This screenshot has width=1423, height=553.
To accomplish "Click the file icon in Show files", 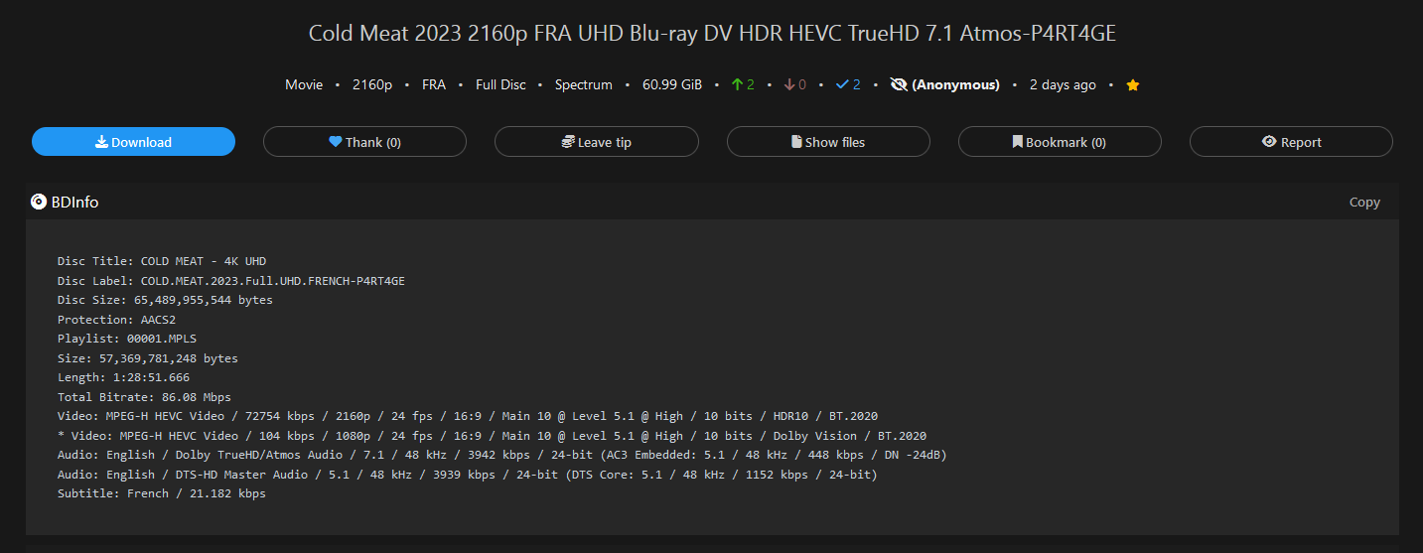I will click(x=796, y=142).
